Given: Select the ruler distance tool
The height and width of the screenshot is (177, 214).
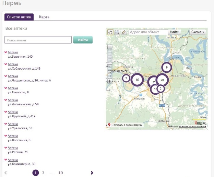Looking at the screenshot, I should pos(123,32).
